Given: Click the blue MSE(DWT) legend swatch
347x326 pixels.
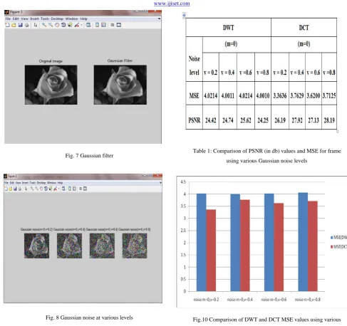Looking at the screenshot, I should [331, 238].
